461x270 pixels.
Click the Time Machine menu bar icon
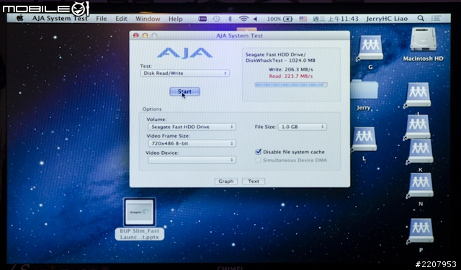(x=216, y=19)
